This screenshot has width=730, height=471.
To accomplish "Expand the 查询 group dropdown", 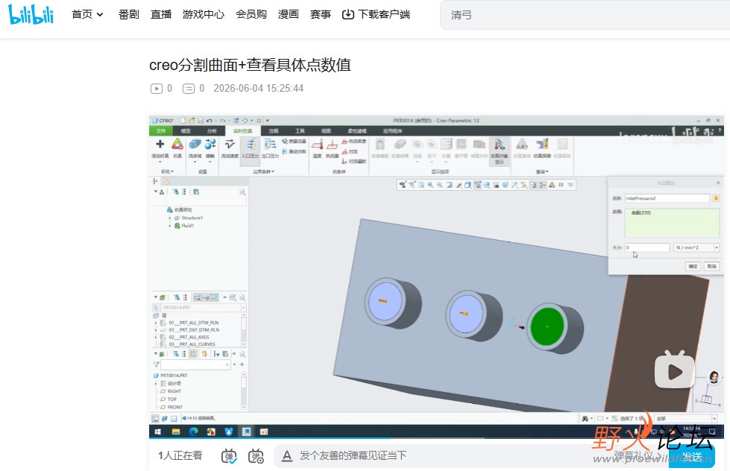I will (x=542, y=171).
